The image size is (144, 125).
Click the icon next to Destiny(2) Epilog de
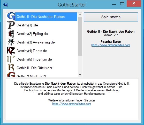[11, 34]
